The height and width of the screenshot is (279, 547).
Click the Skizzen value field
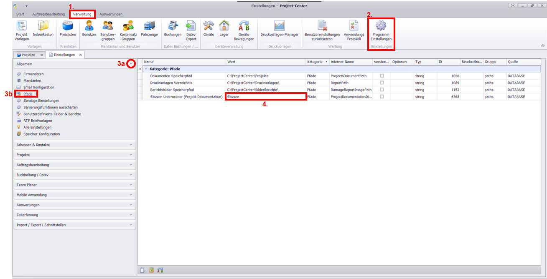[x=265, y=97]
